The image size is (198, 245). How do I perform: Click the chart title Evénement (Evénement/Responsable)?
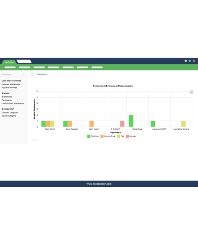pyautogui.click(x=113, y=86)
